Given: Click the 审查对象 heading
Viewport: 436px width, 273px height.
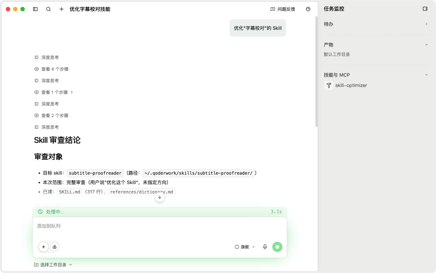Looking at the screenshot, I should point(48,157).
